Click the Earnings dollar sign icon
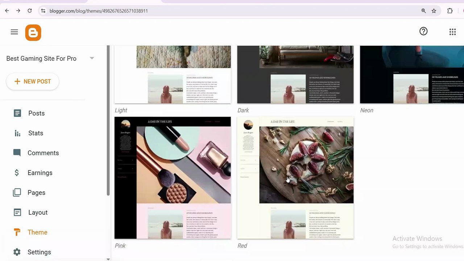Image resolution: width=464 pixels, height=261 pixels. 17,173
